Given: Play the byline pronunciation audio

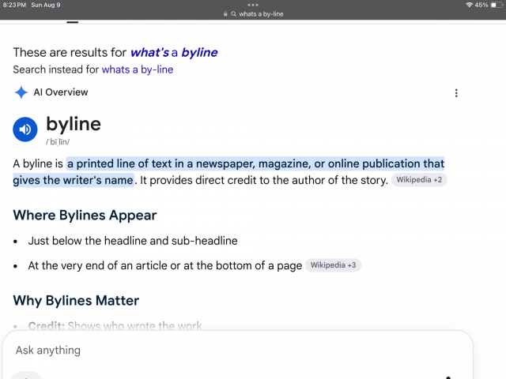Looking at the screenshot, I should (x=25, y=129).
